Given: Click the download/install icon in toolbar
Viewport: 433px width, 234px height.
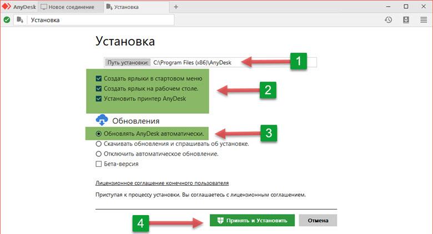Looking at the screenshot, I should pyautogui.click(x=406, y=20).
